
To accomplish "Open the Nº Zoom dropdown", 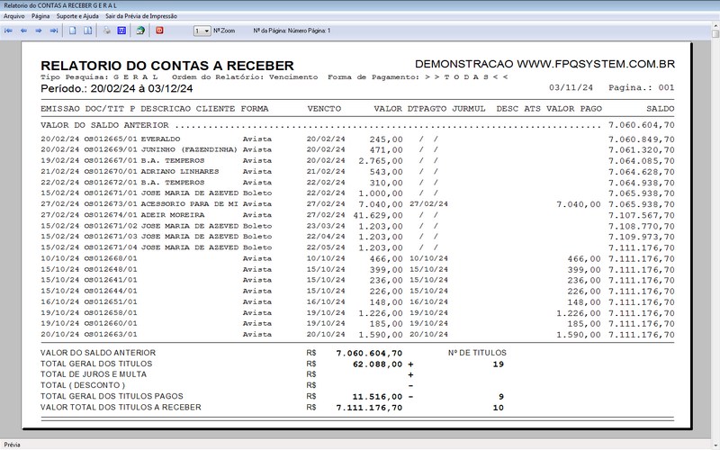I will [x=202, y=31].
